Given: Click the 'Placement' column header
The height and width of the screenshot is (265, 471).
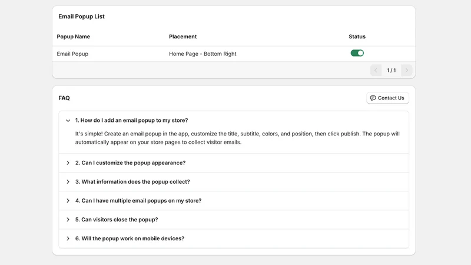Looking at the screenshot, I should click(183, 37).
